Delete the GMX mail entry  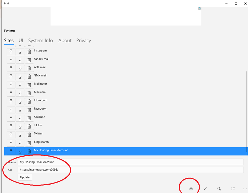tap(29, 77)
